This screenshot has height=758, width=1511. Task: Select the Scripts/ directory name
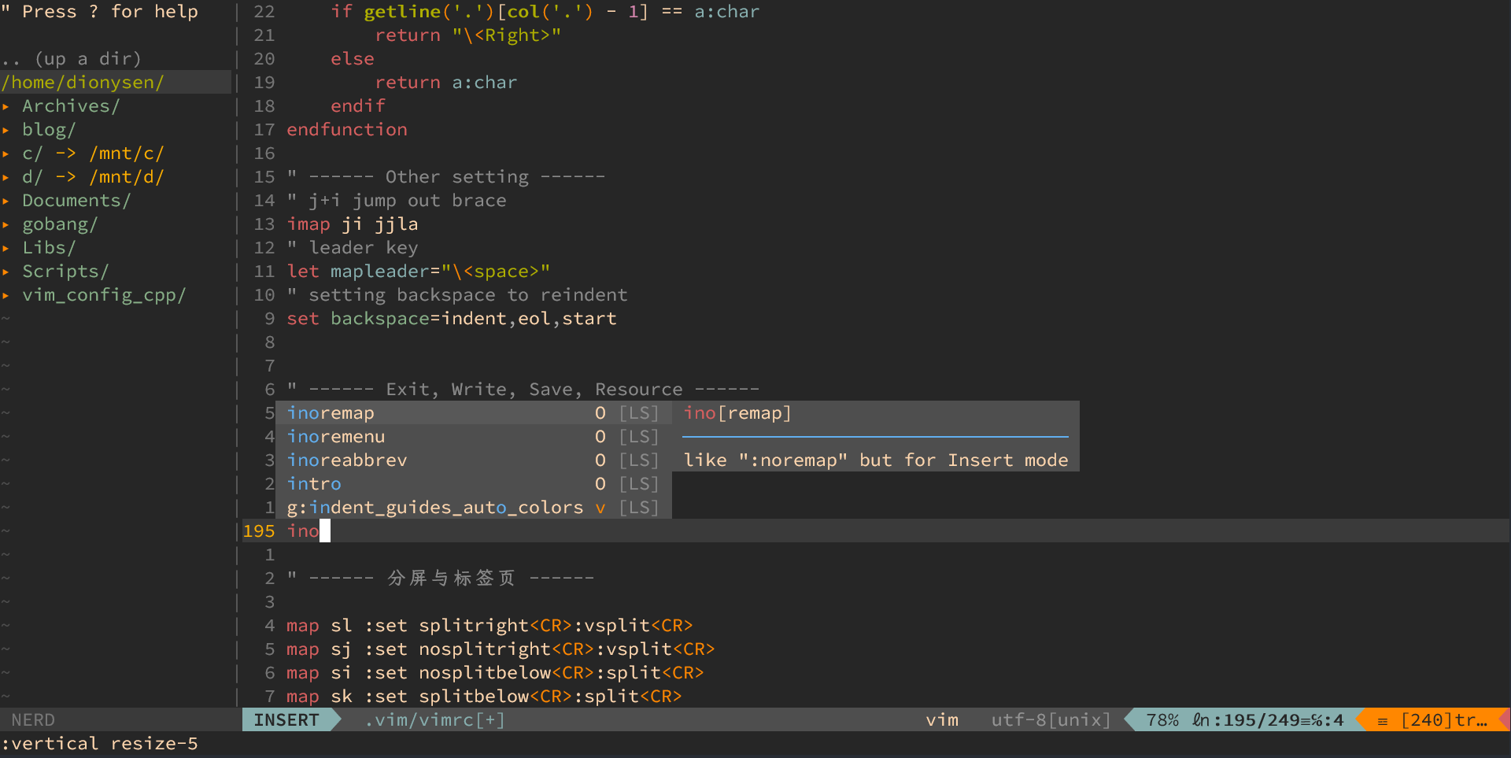point(65,272)
